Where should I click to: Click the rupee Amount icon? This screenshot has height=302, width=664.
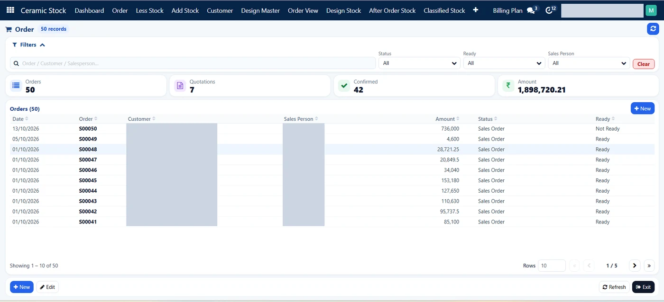[x=508, y=86]
